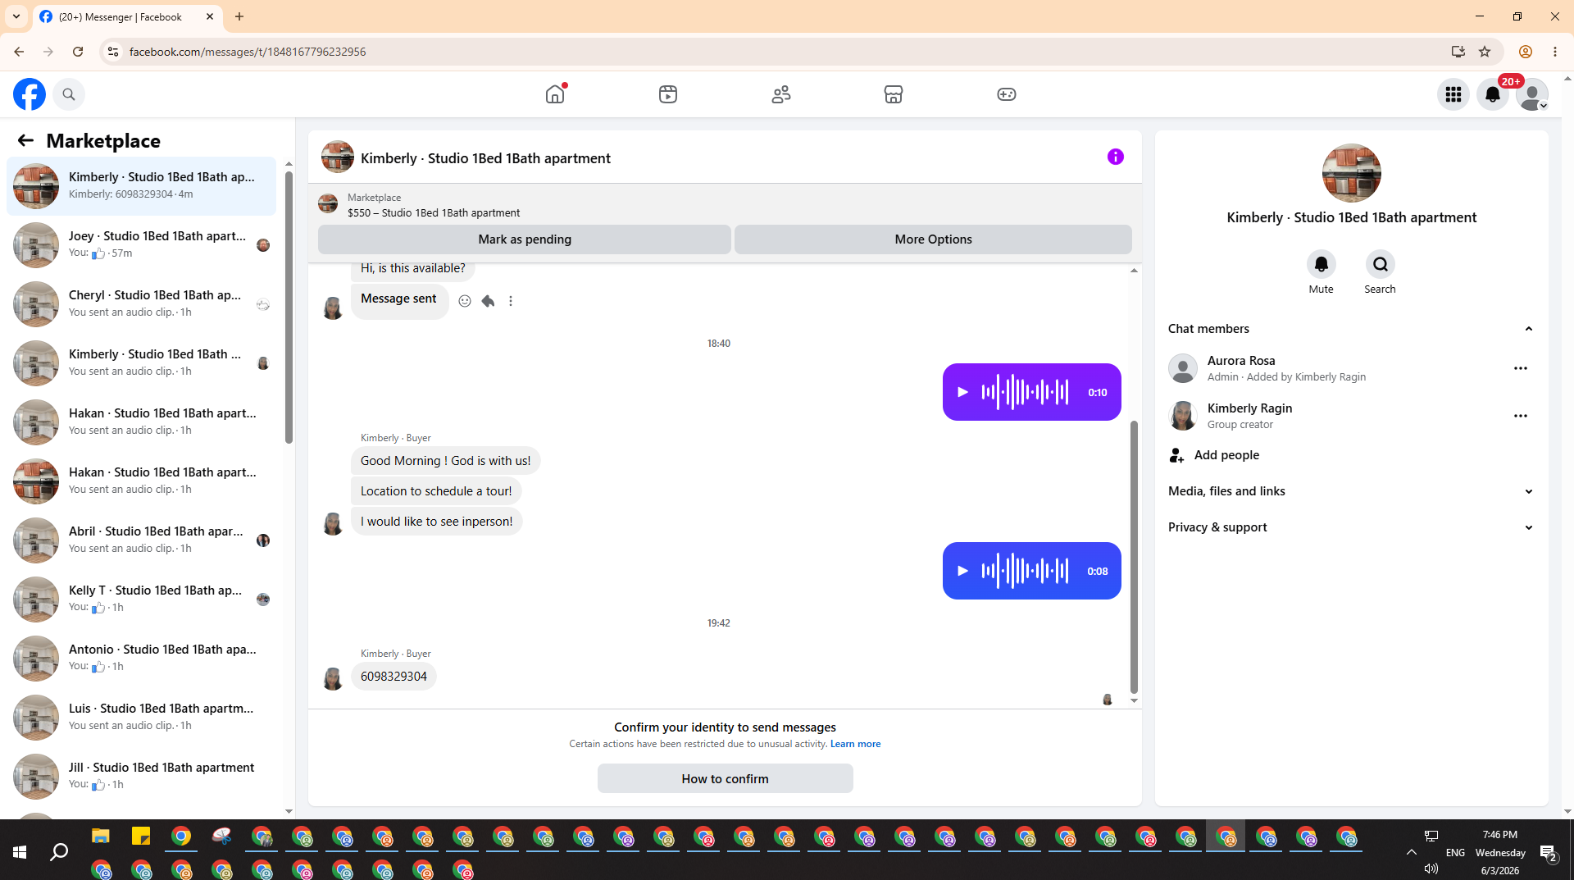Open the Chrome three-dot menu
1574x880 pixels.
click(1555, 52)
